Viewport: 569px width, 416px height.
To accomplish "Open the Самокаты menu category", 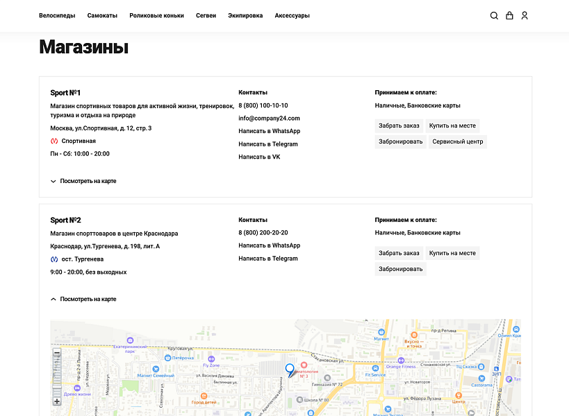I will (102, 15).
